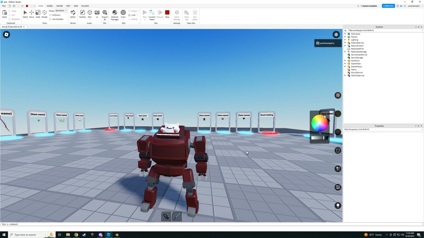Click the help question mark icon
This screenshot has height=238, width=424.
click(x=397, y=6)
